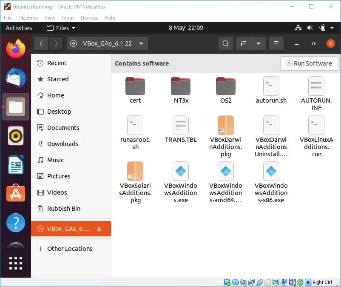Click the search icon in Files toolbar
Image resolution: width=341 pixels, height=287 pixels.
226,43
